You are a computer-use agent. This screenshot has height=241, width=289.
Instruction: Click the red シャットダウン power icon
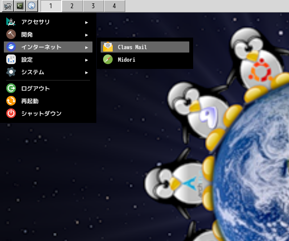(x=11, y=113)
